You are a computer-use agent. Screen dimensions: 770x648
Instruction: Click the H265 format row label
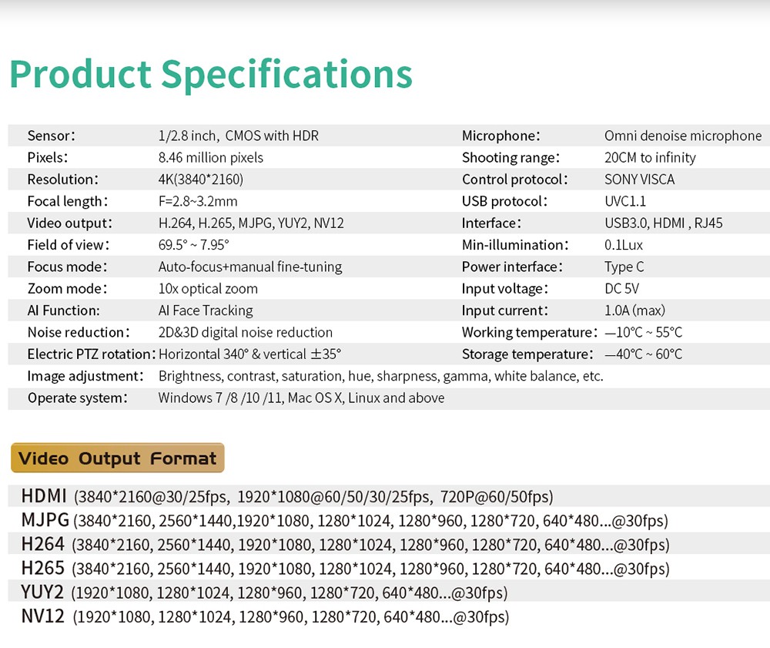coord(43,569)
